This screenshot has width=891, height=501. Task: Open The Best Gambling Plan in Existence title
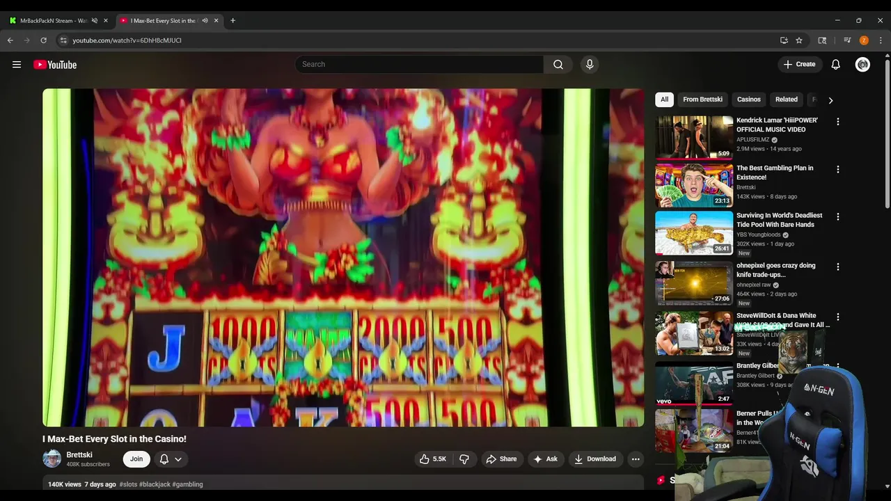pos(775,173)
